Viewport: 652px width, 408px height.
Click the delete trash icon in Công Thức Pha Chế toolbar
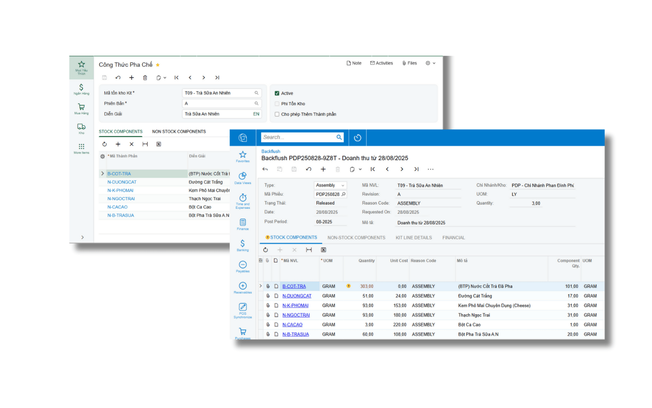coord(145,78)
